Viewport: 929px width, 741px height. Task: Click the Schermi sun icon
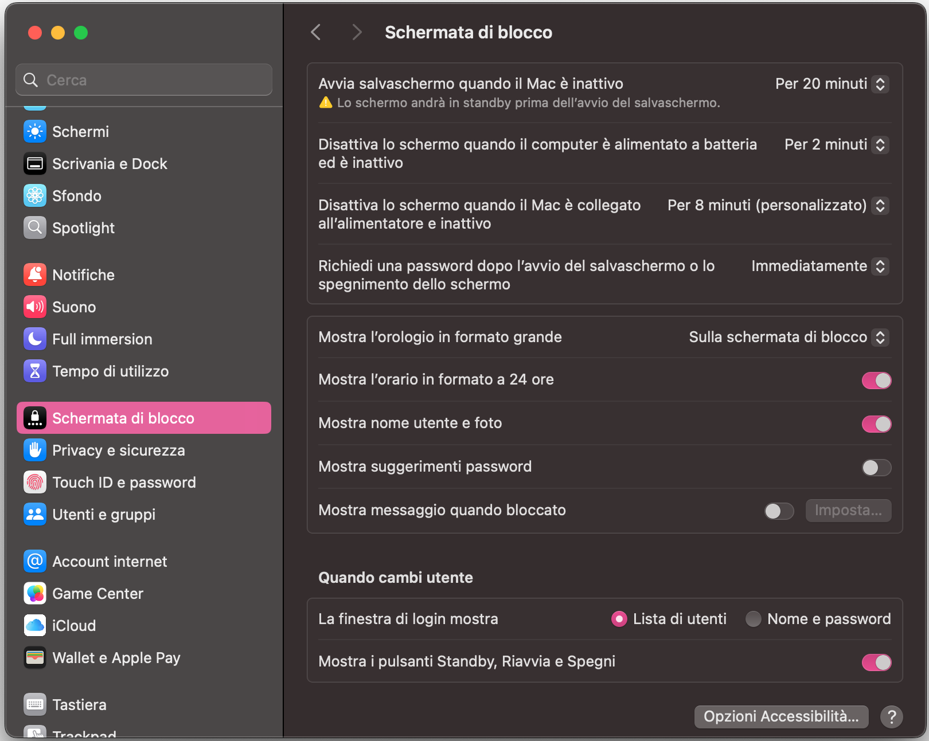35,131
